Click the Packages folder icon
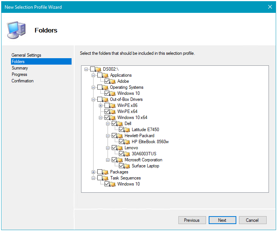Viewport: 278px width, 232px height. click(x=106, y=172)
